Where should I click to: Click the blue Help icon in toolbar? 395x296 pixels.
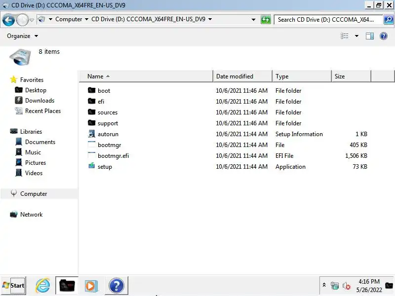coord(384,36)
